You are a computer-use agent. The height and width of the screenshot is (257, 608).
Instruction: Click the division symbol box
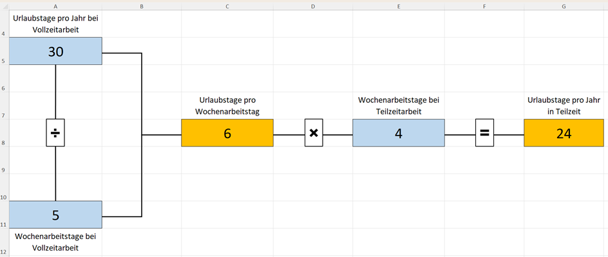point(55,133)
